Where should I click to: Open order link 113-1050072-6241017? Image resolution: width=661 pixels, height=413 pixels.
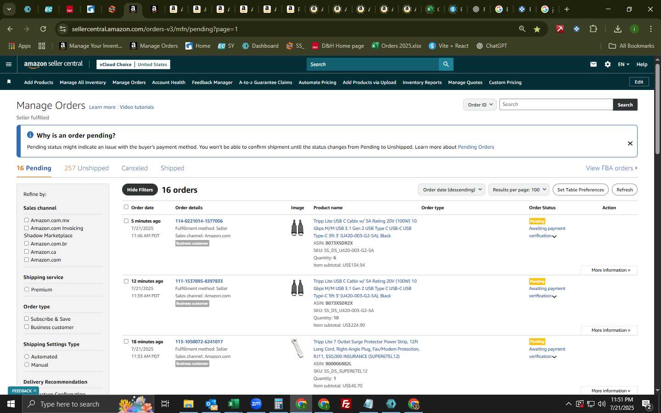[199, 341]
